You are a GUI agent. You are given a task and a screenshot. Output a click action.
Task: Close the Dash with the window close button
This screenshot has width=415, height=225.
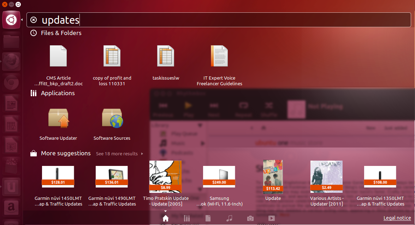pyautogui.click(x=5, y=4)
